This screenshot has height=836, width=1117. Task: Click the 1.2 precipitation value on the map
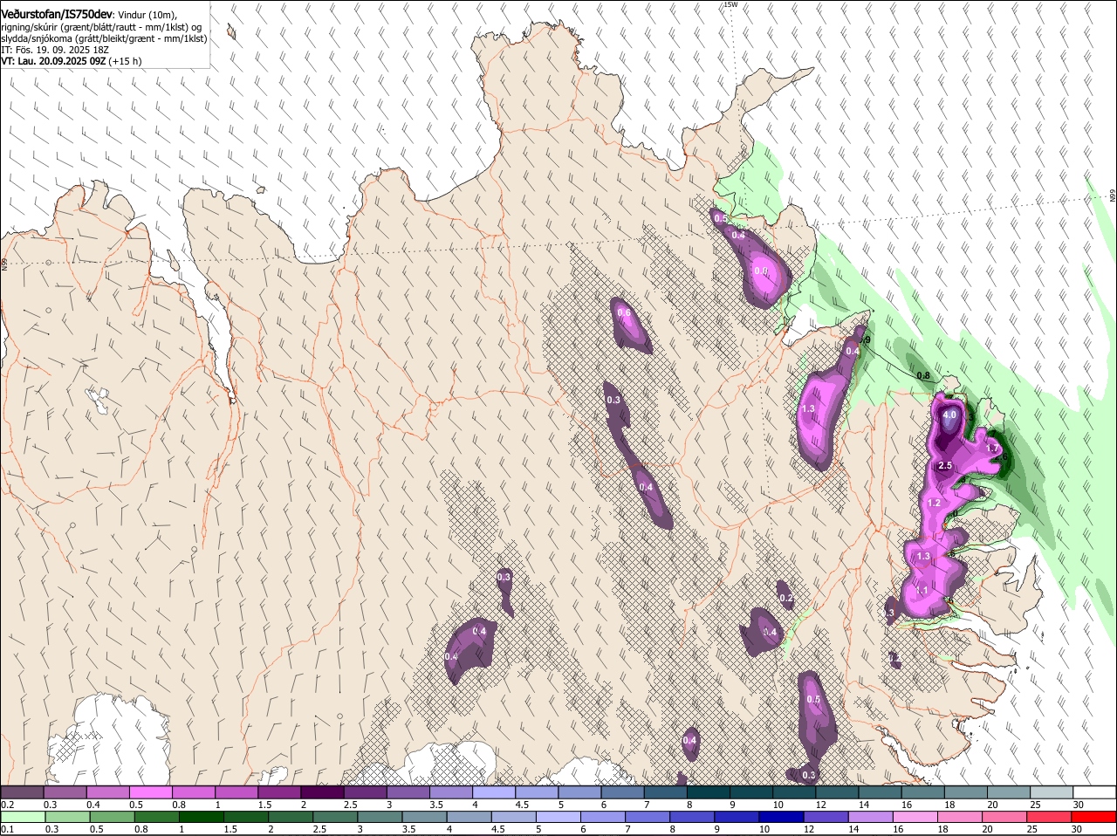934,504
